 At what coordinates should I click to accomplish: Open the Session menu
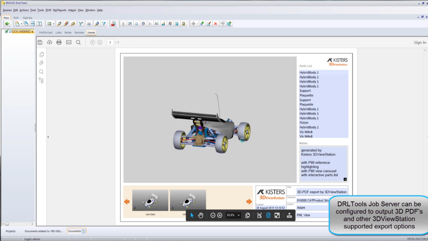tap(7, 10)
